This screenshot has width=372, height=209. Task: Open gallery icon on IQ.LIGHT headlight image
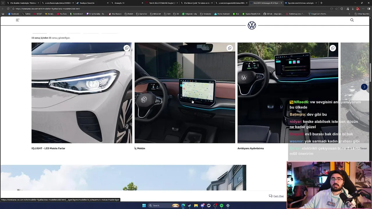pos(126,48)
